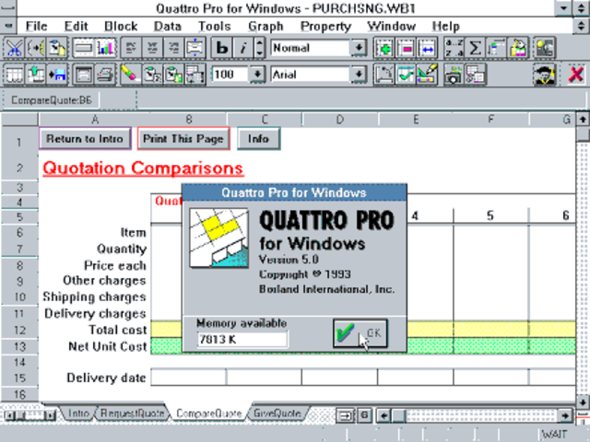Switch to the GiveQuote page tab
The height and width of the screenshot is (442, 590).
click(x=277, y=413)
